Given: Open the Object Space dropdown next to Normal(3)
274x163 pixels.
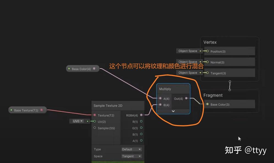Looking at the screenshot, I should pos(189,62).
